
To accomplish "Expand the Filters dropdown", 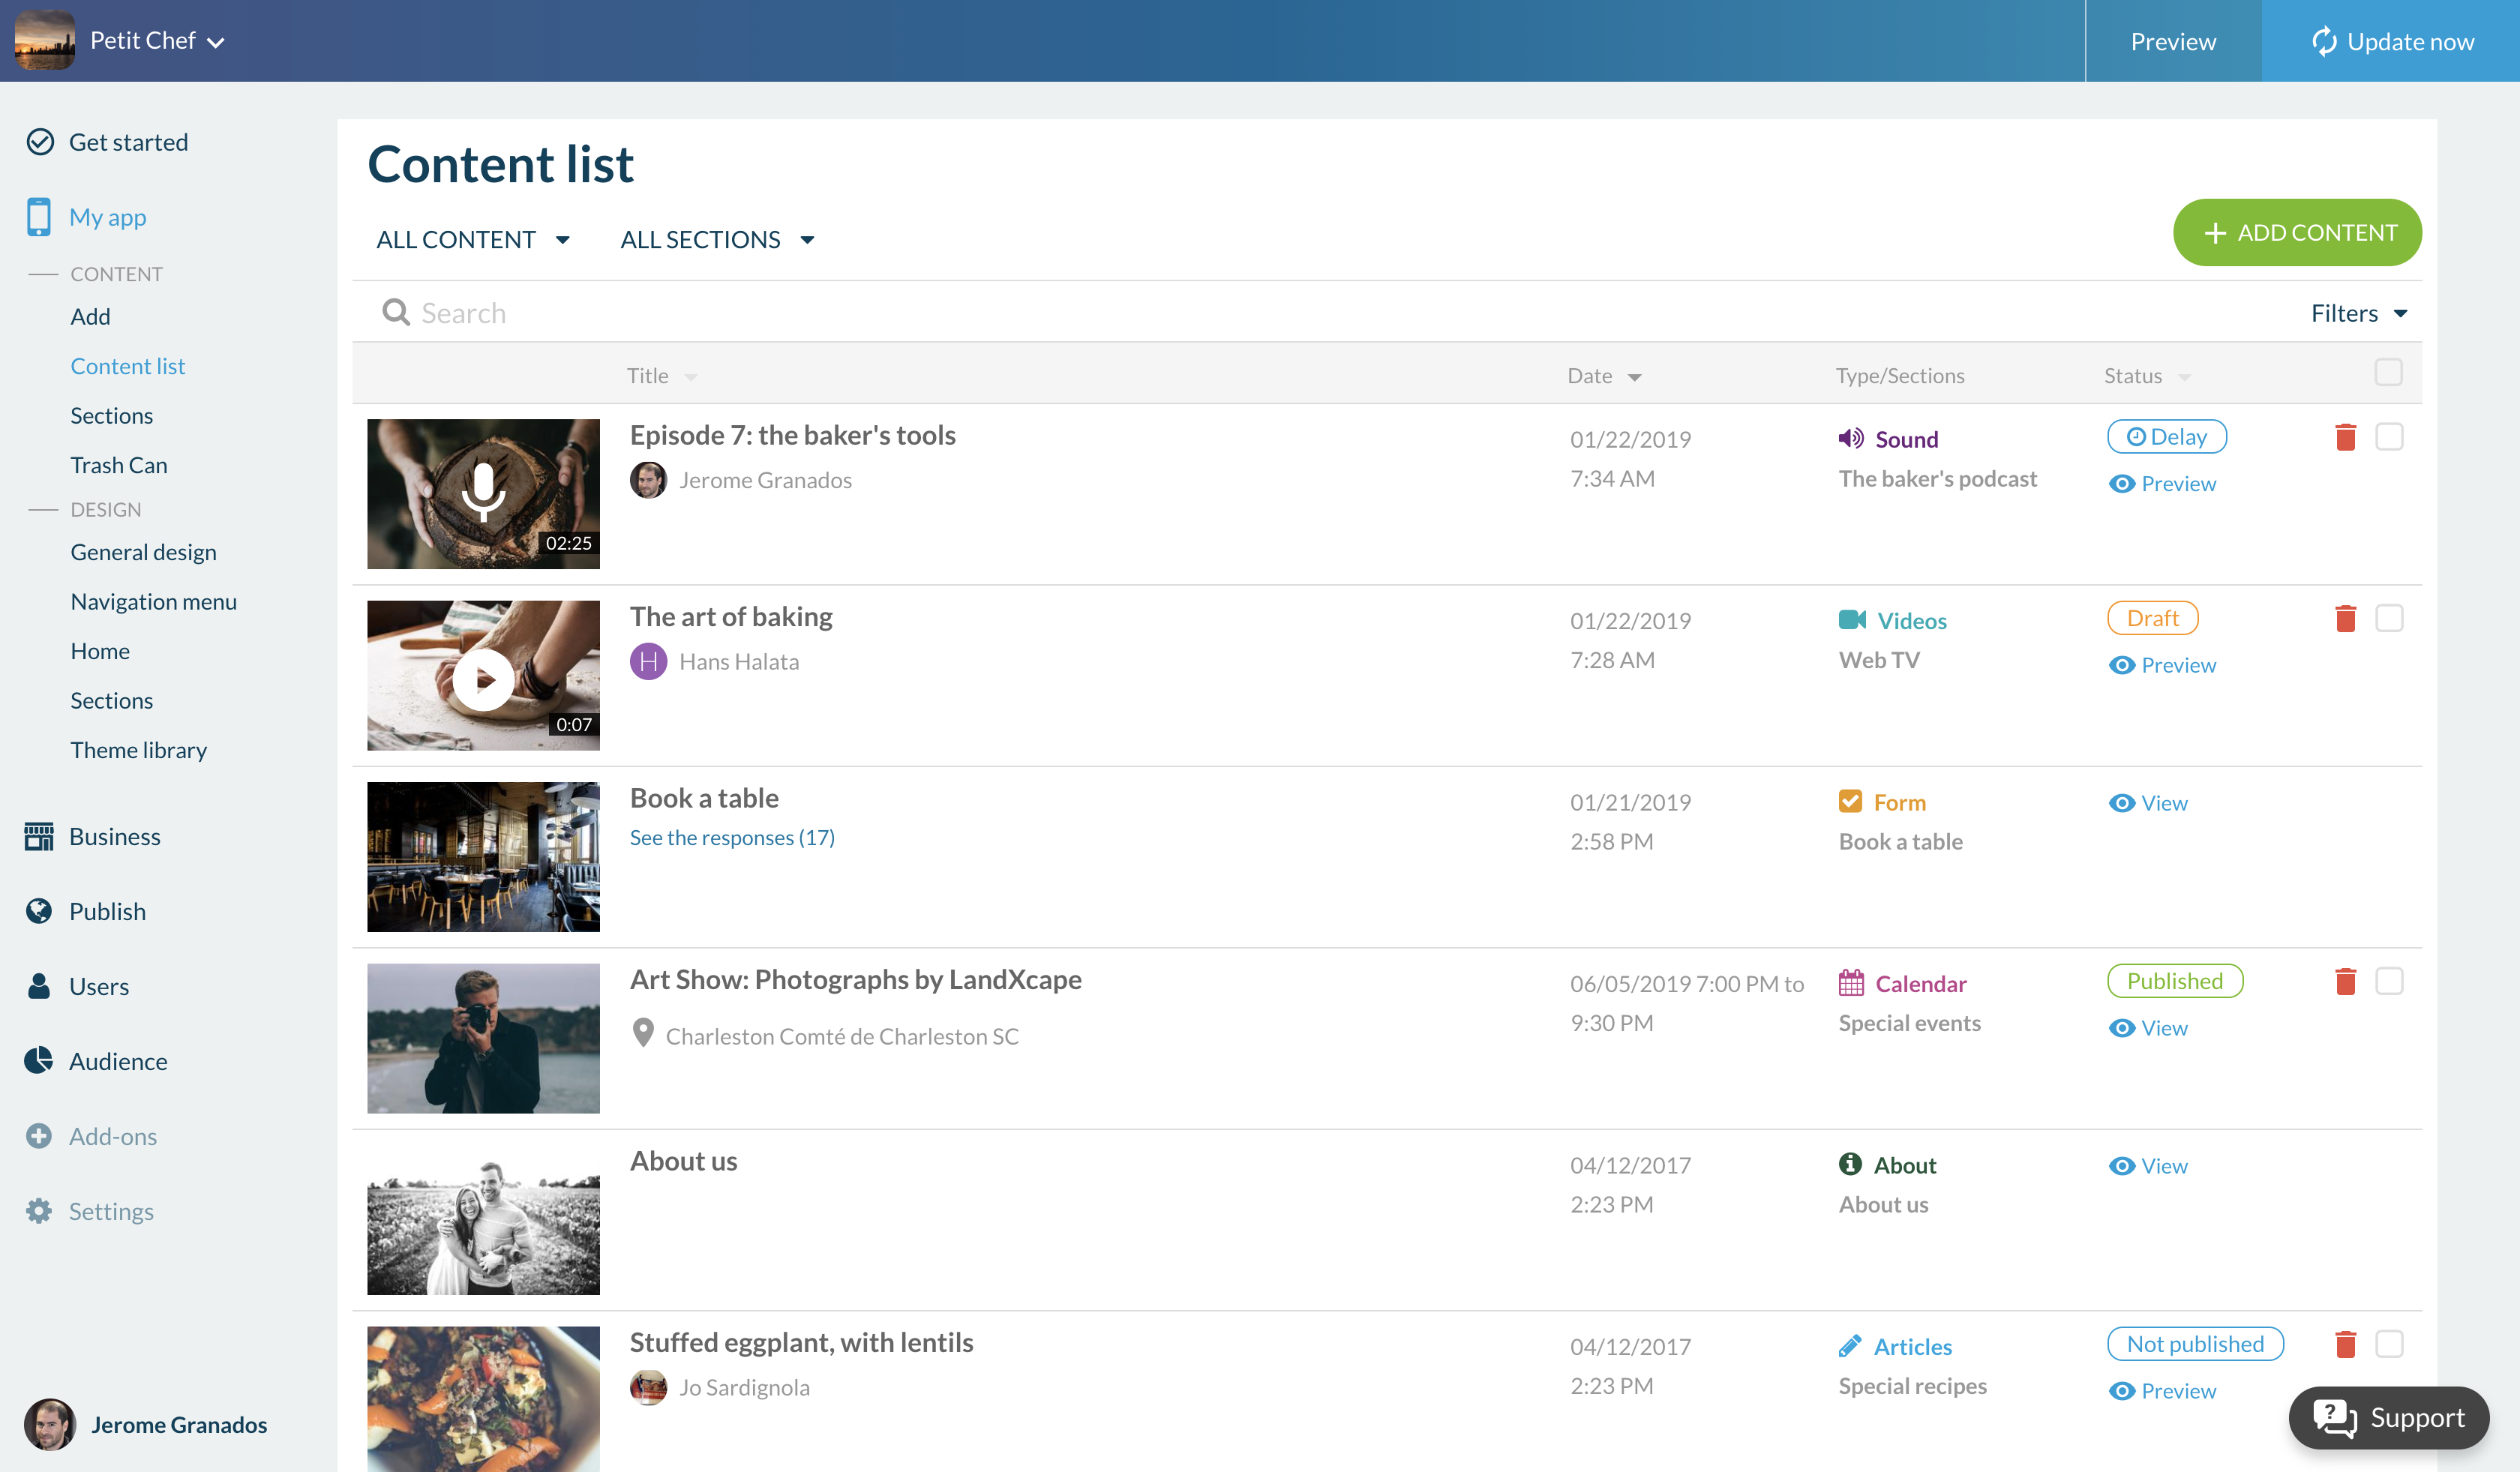I will (x=2358, y=314).
